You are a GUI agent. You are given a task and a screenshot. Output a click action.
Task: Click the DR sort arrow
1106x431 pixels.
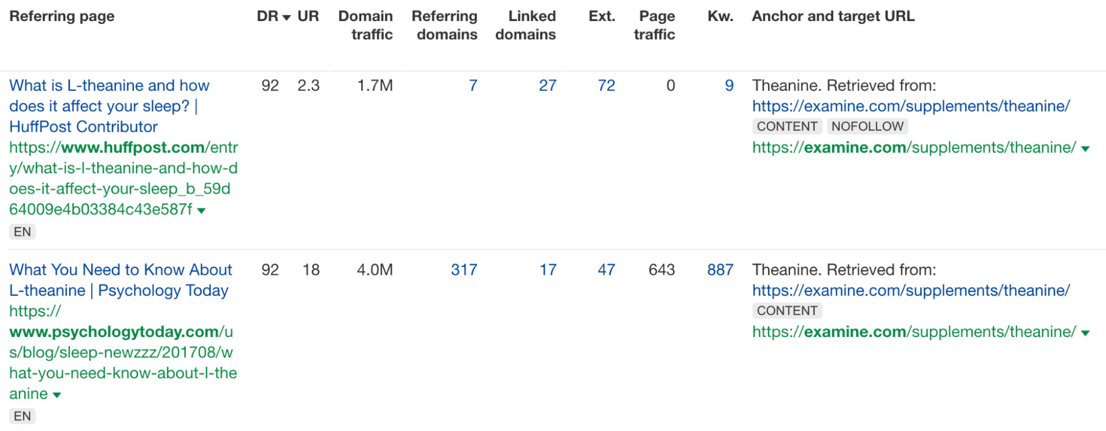285,17
